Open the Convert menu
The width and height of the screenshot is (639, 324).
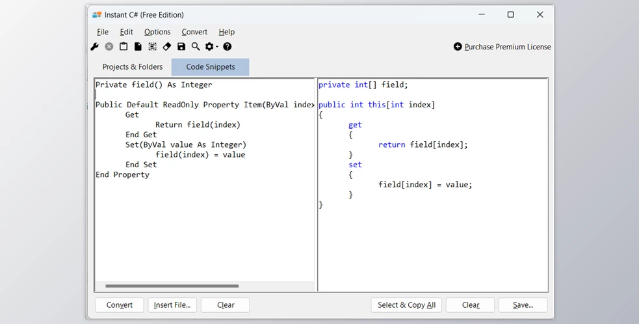(x=194, y=32)
